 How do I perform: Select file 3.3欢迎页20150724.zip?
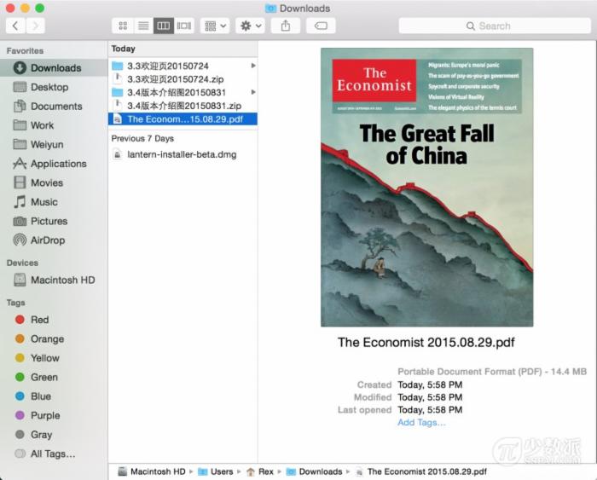pyautogui.click(x=183, y=79)
